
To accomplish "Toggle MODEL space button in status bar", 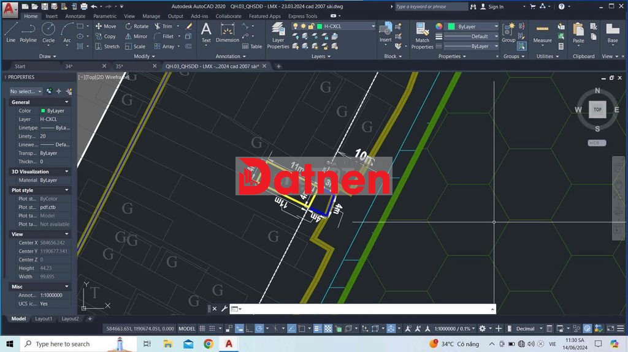I will (x=186, y=329).
